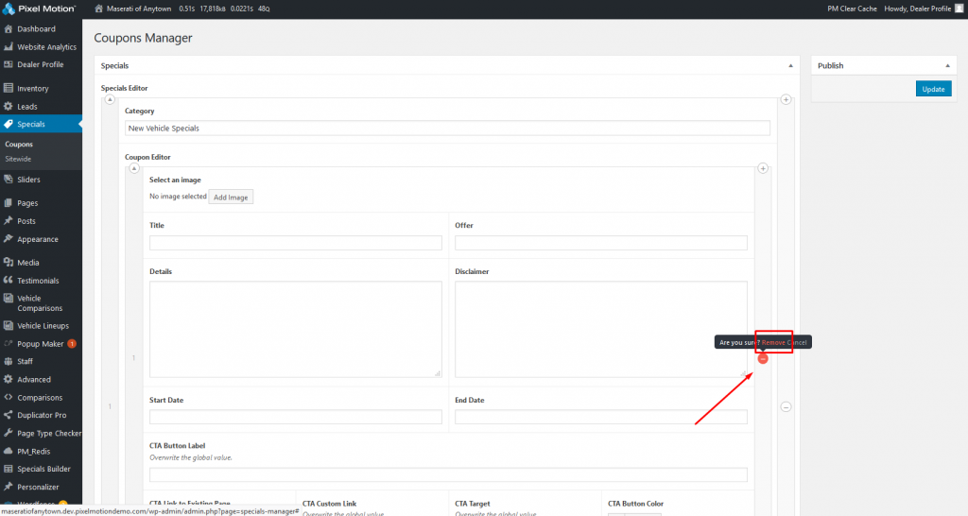This screenshot has width=968, height=516.
Task: Click the Website Analytics chart icon
Action: [x=8, y=47]
